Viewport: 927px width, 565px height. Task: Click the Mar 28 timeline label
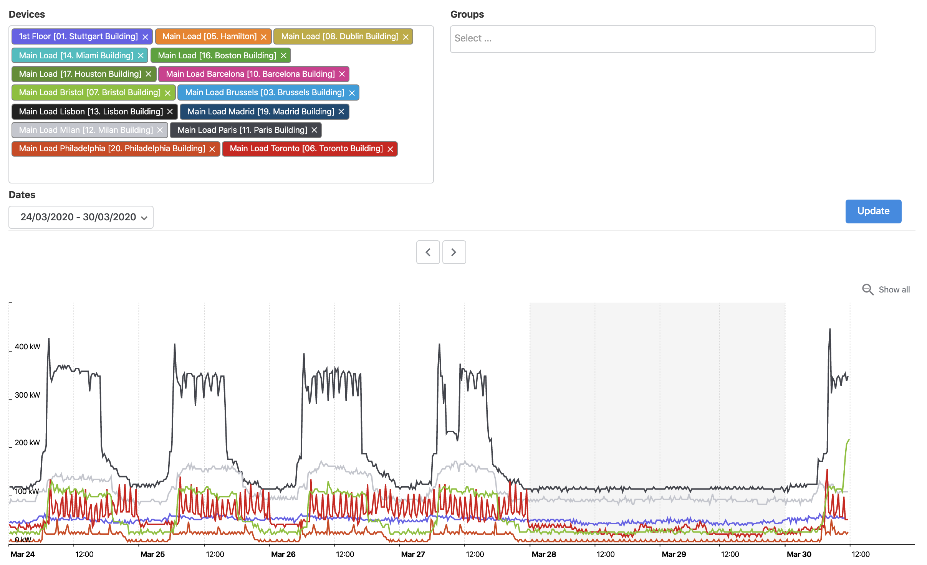click(x=543, y=554)
